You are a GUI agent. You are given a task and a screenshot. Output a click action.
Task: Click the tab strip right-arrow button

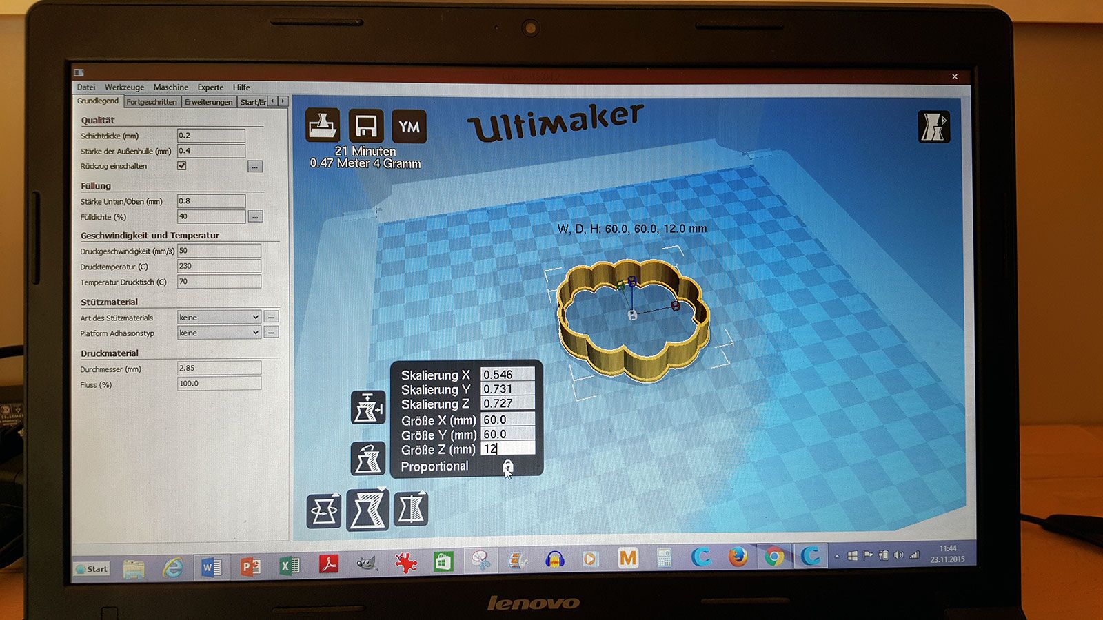coord(283,101)
